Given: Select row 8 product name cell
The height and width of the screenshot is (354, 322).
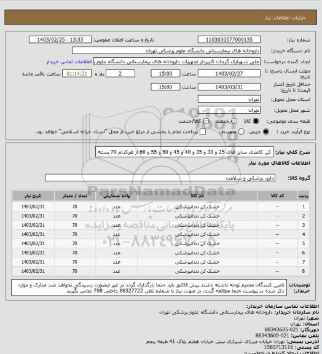Looking at the screenshot, I should click(197, 271).
